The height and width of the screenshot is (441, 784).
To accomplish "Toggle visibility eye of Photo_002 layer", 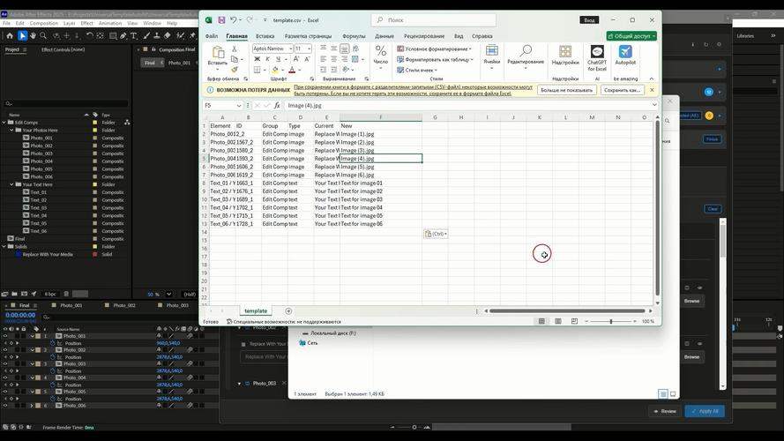I will pyautogui.click(x=5, y=350).
